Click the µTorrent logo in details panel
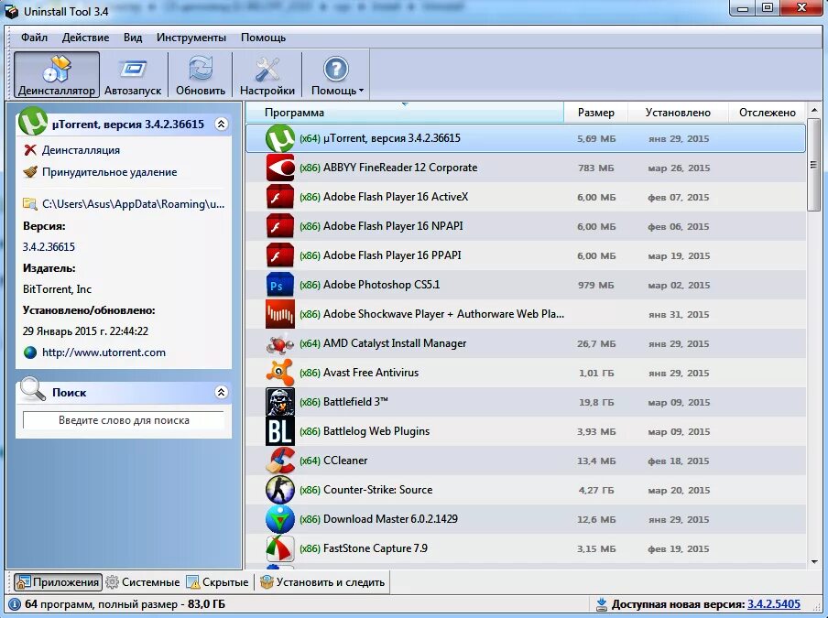Screen dimensions: 828x618 click(x=33, y=121)
